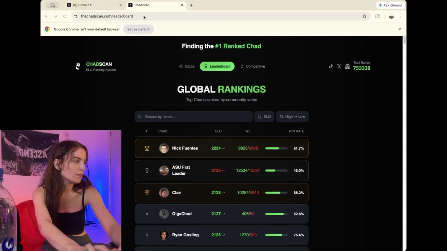The width and height of the screenshot is (447, 251).
Task: Click the Ask Gemini button
Action: coord(390,5)
